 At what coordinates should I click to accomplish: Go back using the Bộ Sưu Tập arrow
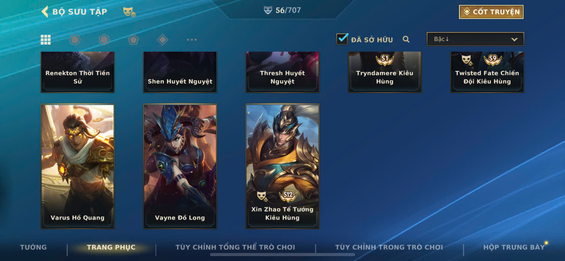click(45, 12)
